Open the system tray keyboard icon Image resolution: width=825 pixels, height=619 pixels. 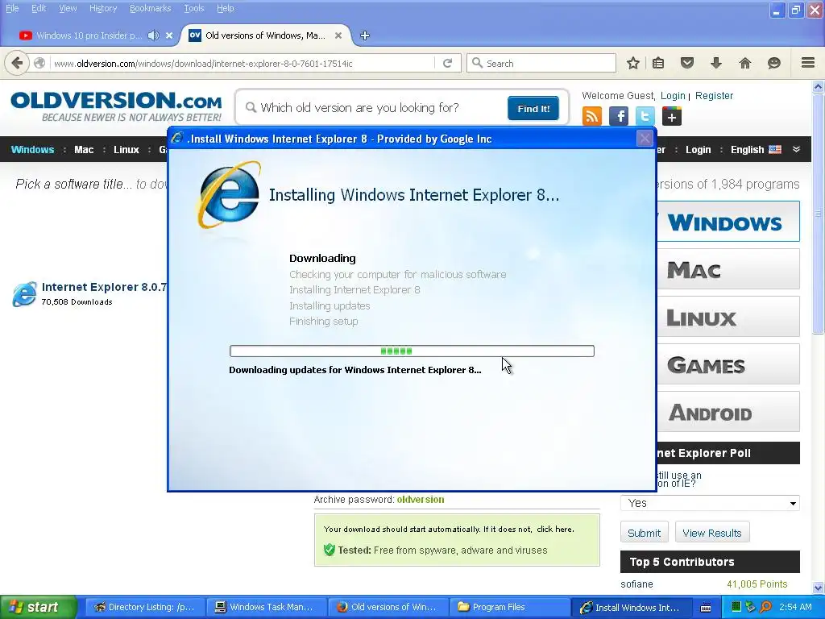[x=706, y=608]
